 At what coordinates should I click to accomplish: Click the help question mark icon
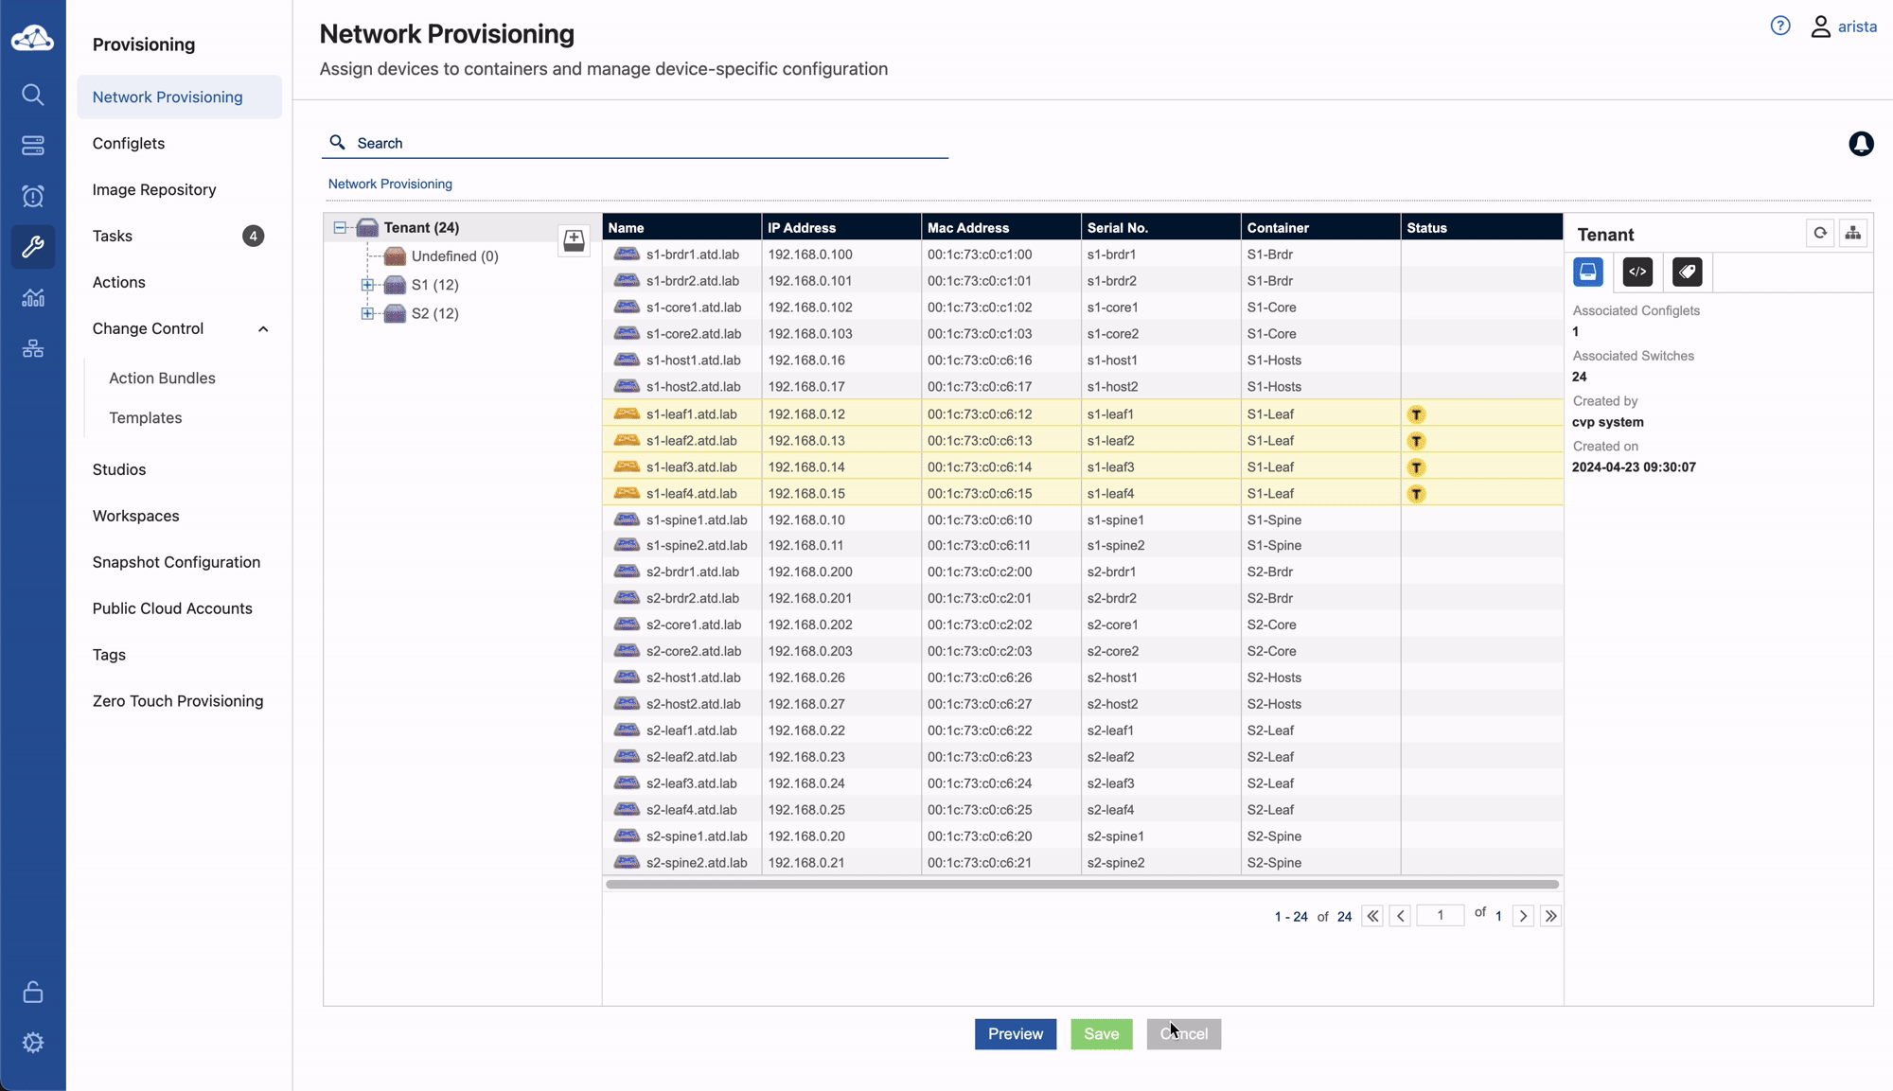click(x=1780, y=26)
